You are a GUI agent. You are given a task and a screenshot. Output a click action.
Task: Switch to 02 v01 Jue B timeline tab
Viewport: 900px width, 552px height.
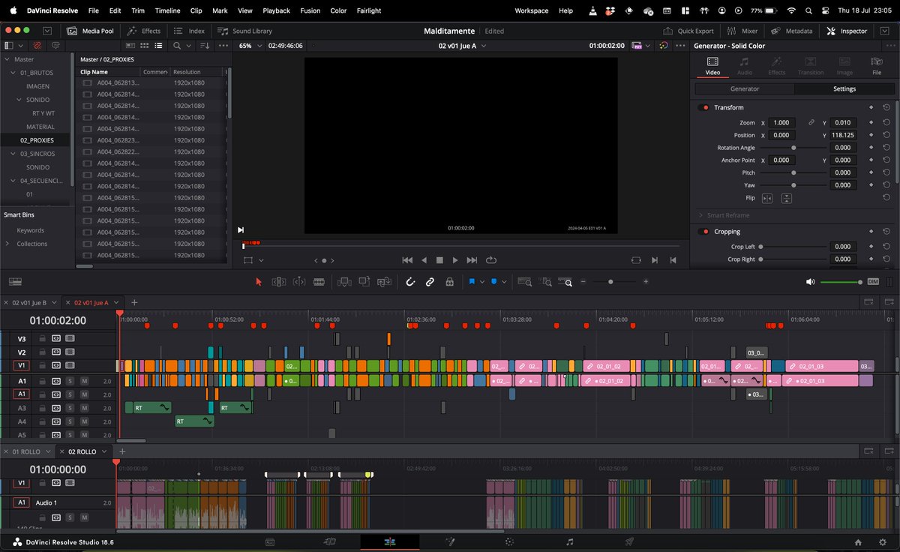click(30, 302)
